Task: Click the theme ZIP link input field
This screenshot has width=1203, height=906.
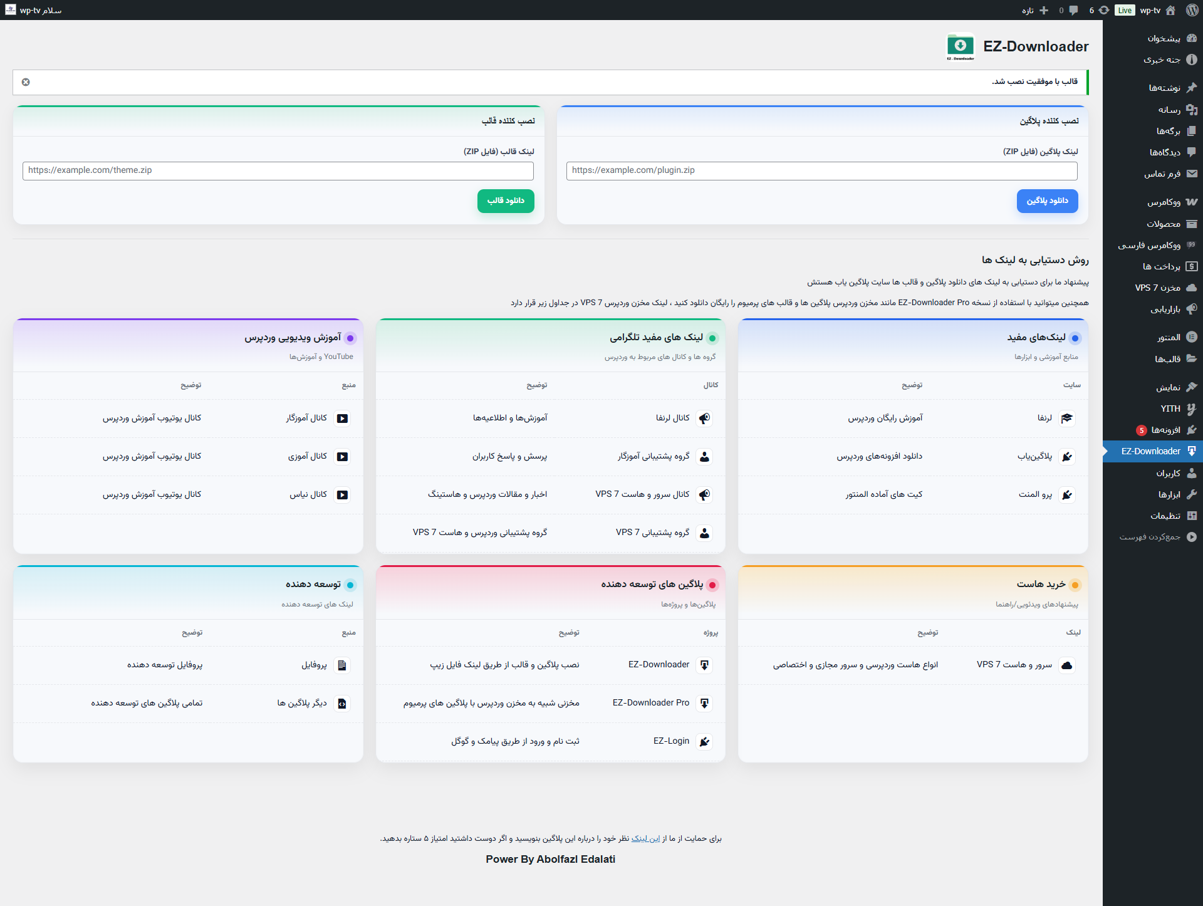Action: point(278,170)
